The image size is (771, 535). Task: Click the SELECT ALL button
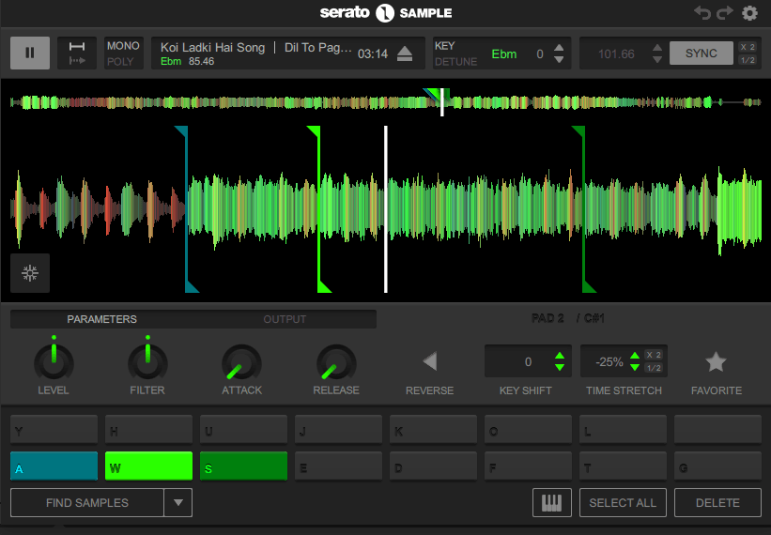[x=623, y=502]
